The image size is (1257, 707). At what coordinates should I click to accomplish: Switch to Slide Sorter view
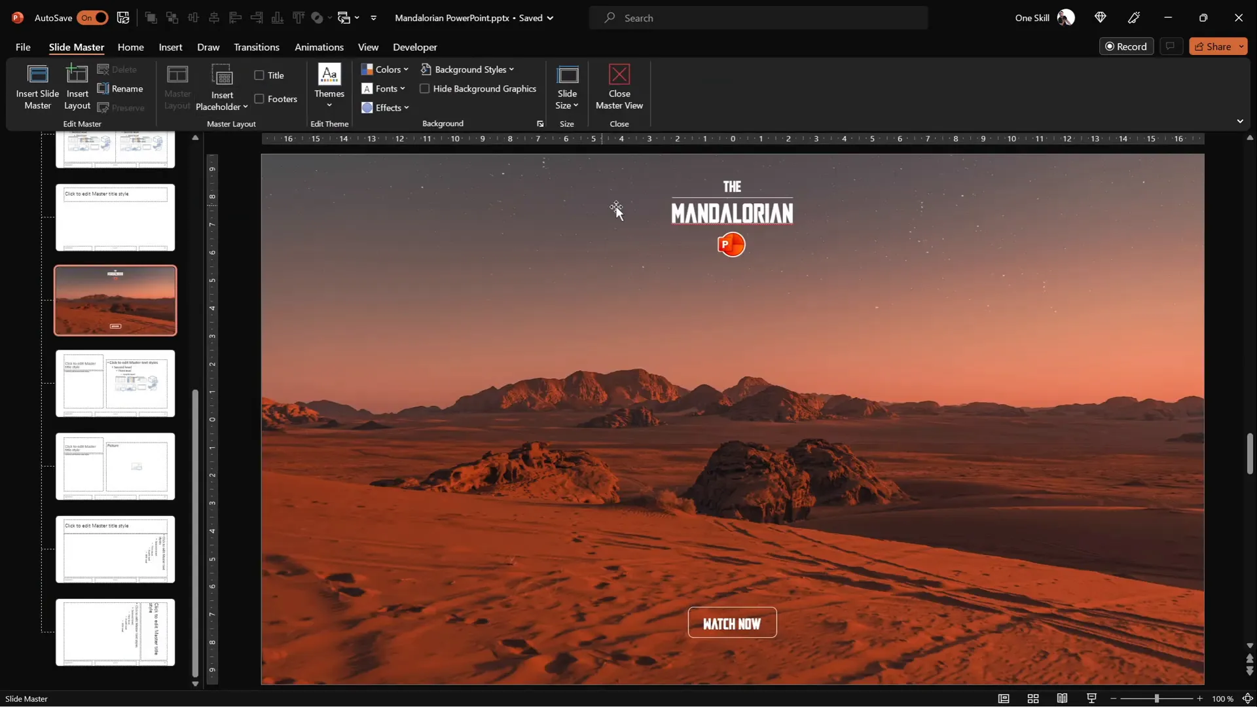[1033, 698]
